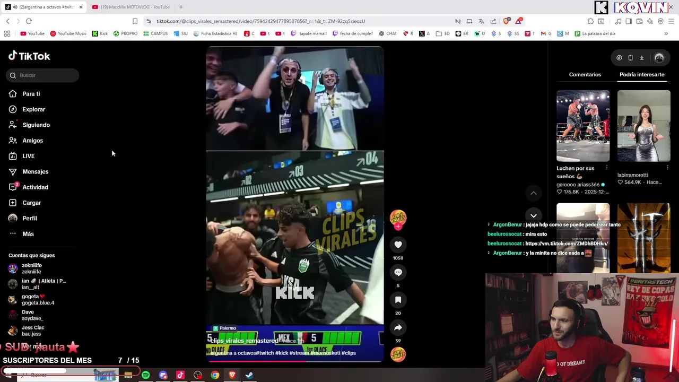Open profile avatar in top right
The height and width of the screenshot is (382, 679).
tap(659, 58)
